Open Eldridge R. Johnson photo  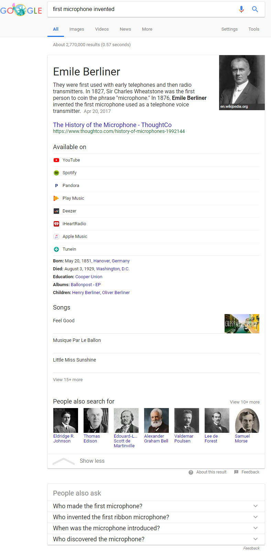[66, 420]
